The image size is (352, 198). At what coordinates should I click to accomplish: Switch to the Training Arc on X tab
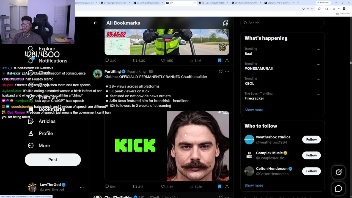(279, 3)
